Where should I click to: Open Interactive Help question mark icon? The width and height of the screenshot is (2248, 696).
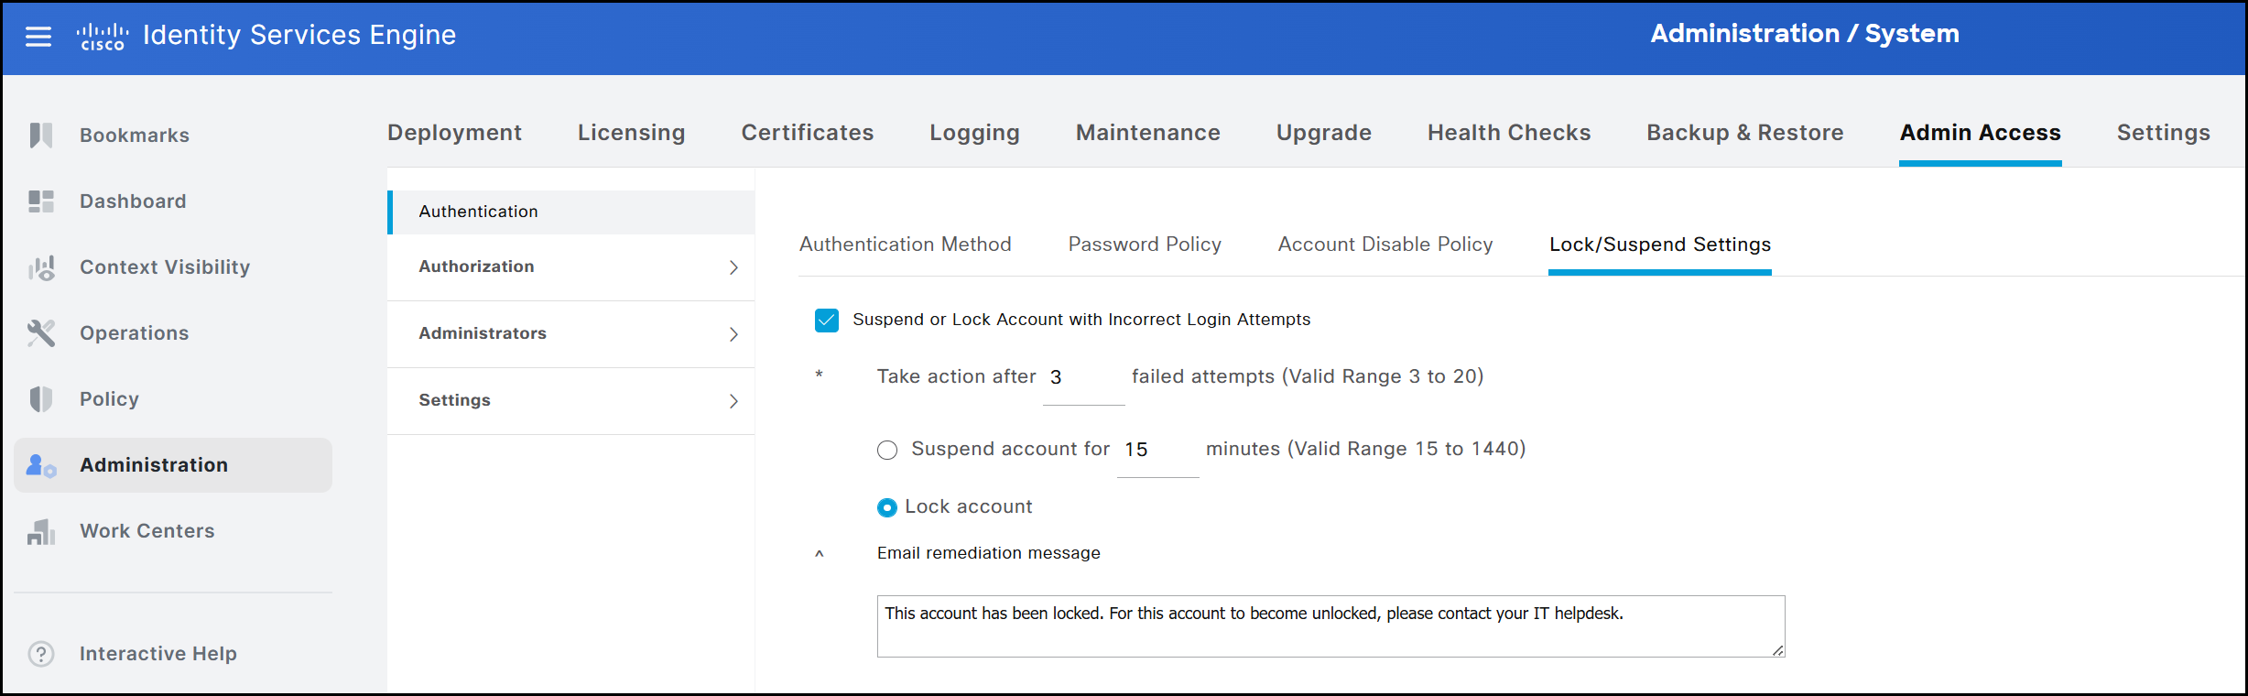click(x=41, y=654)
